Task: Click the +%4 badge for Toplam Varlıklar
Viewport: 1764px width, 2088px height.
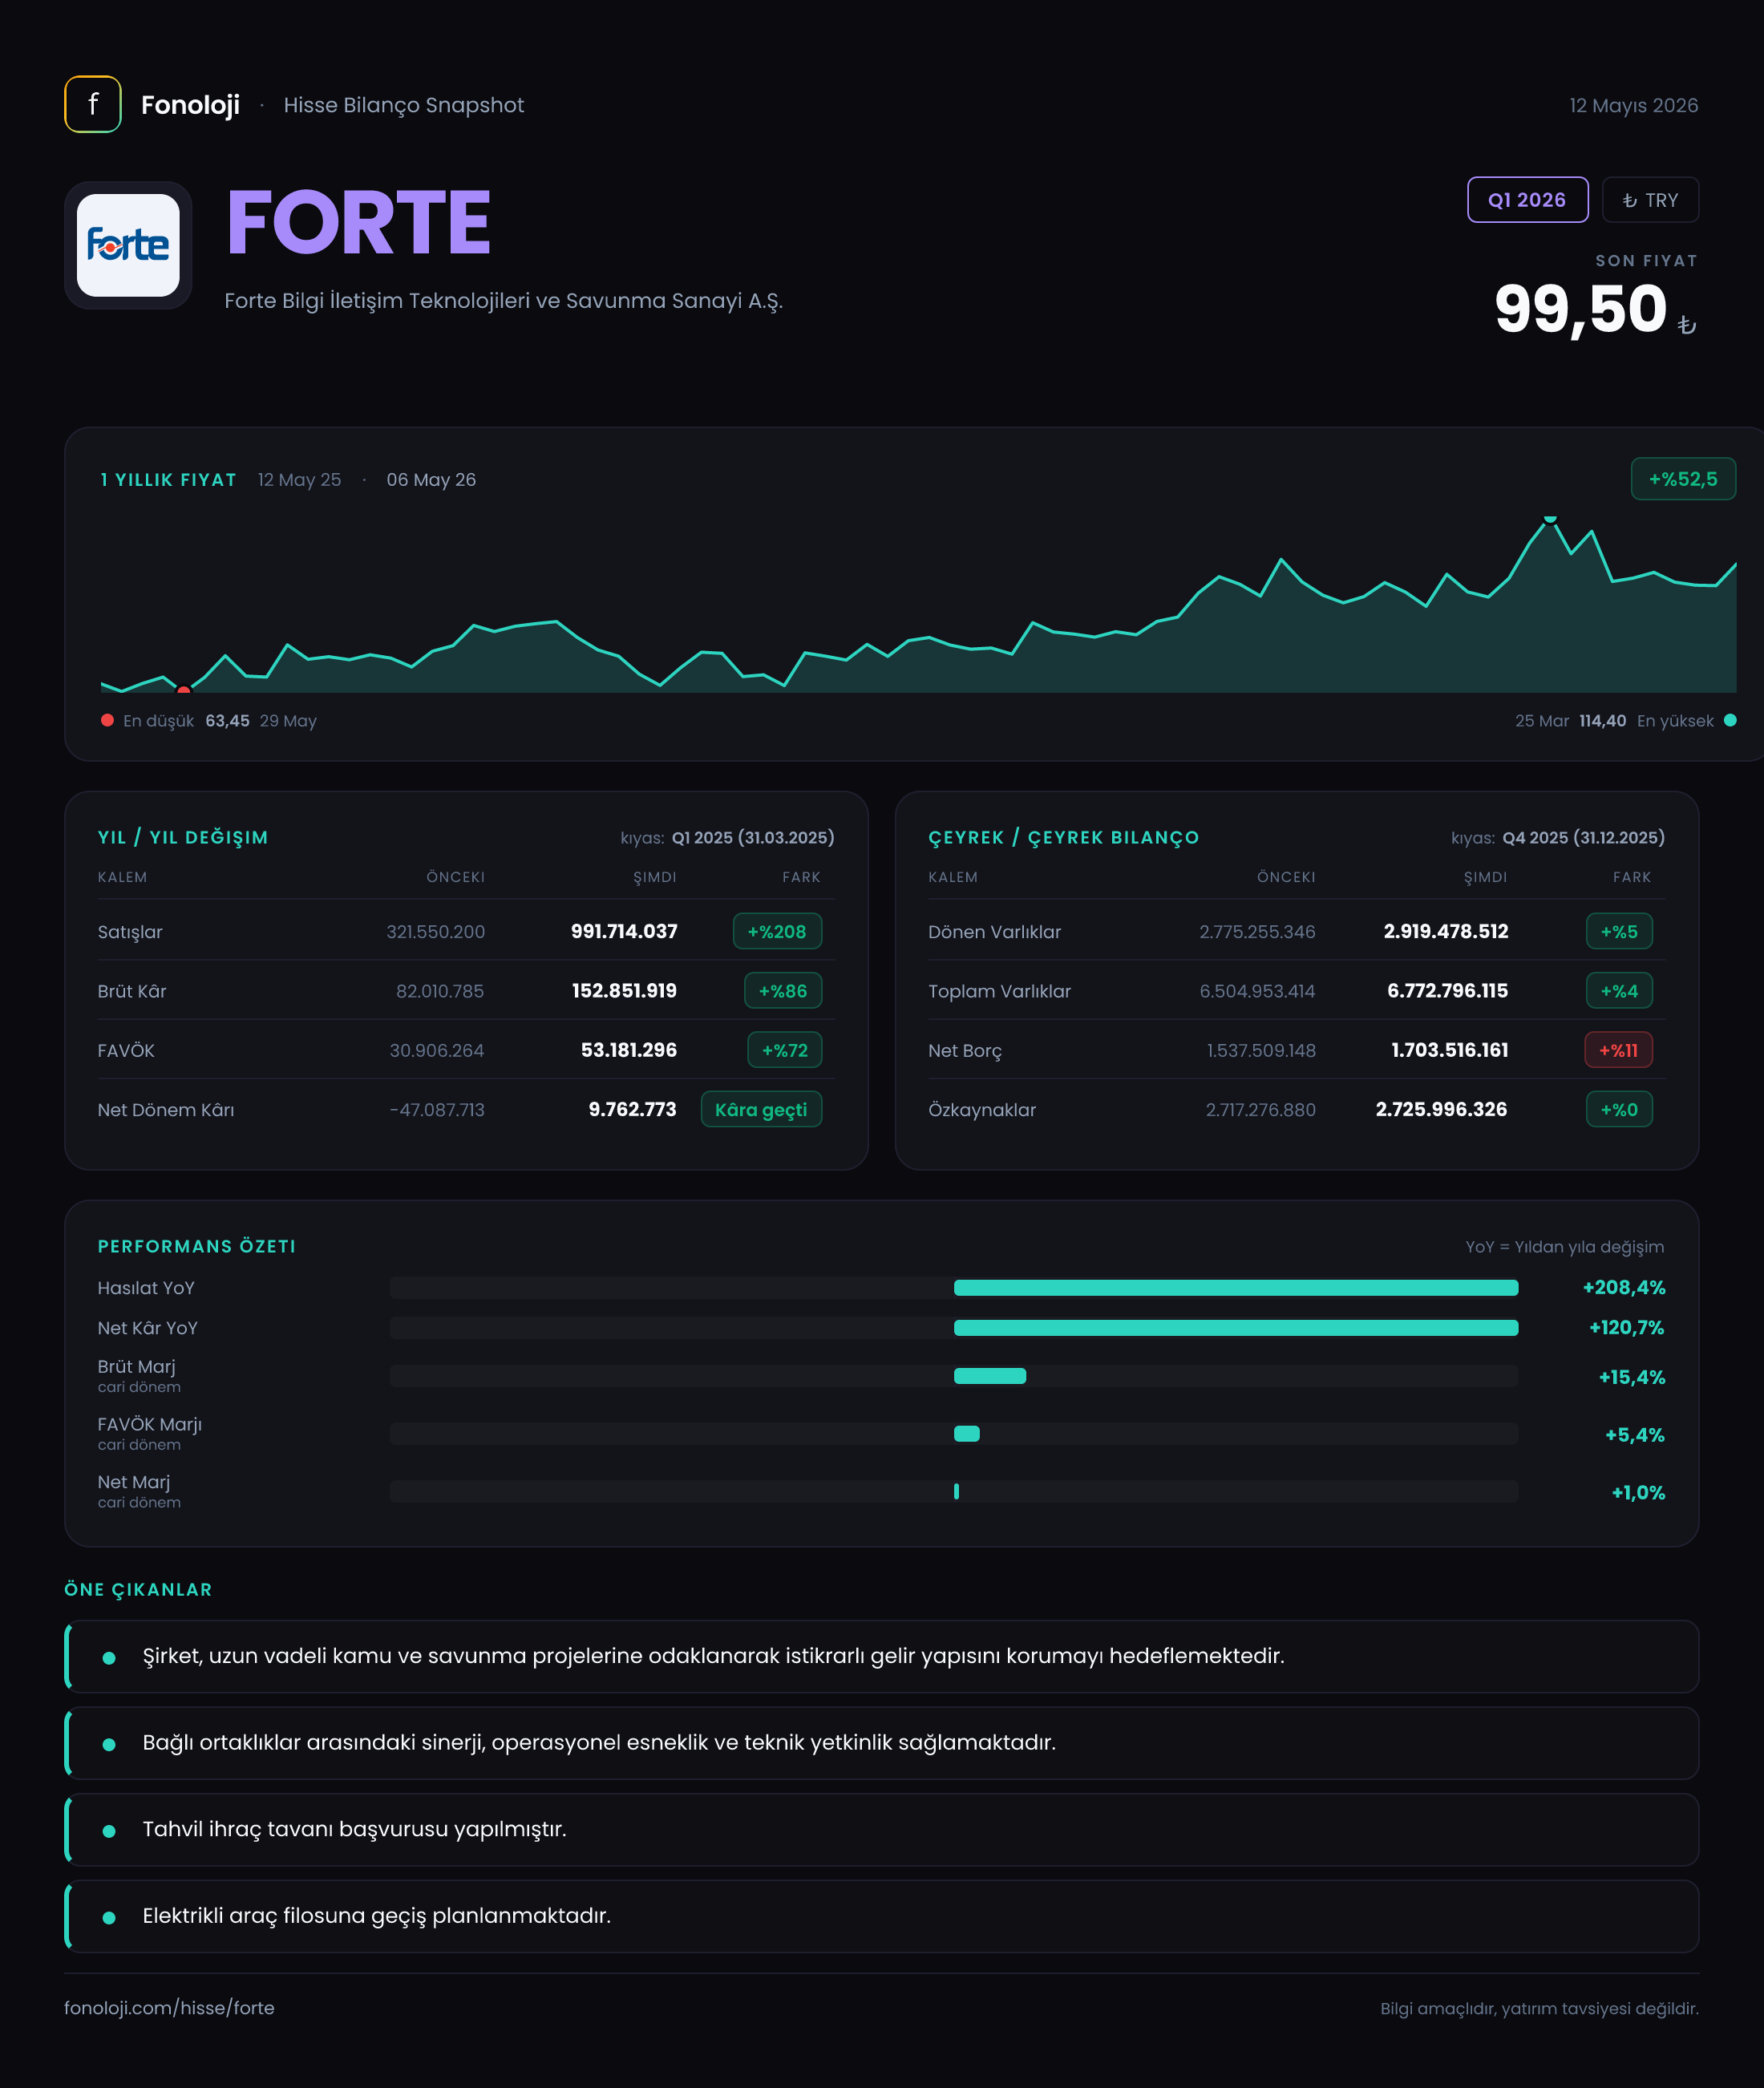Action: point(1619,991)
